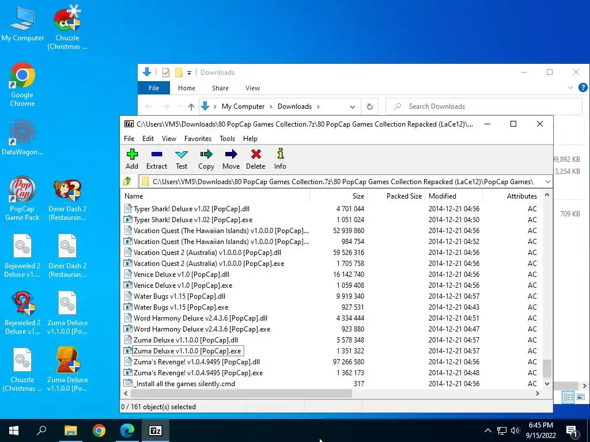Switch to Explorer's Share tab

pos(220,88)
